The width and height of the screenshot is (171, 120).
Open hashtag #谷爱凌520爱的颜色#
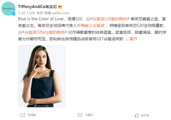point(110,19)
